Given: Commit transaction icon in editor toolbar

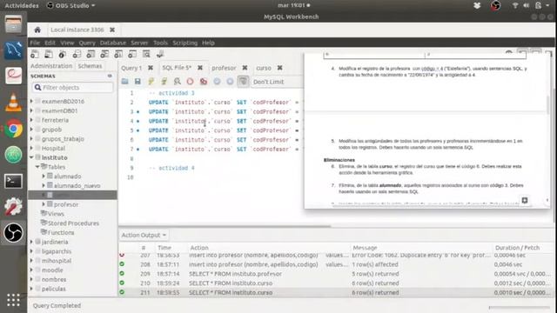Looking at the screenshot, I should 217,82.
